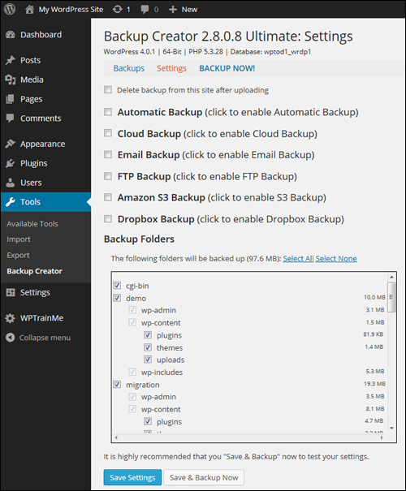406x491 pixels.
Task: Click the Pages icon in sidebar
Action: pyautogui.click(x=11, y=99)
